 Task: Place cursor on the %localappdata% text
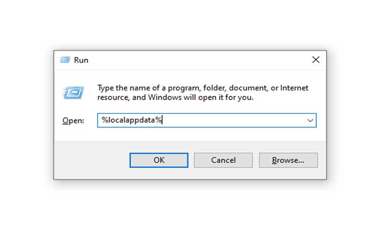(130, 120)
